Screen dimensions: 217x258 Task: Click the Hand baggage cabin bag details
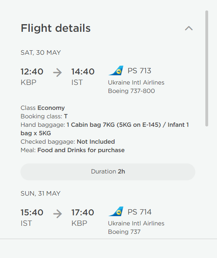pyautogui.click(x=104, y=129)
